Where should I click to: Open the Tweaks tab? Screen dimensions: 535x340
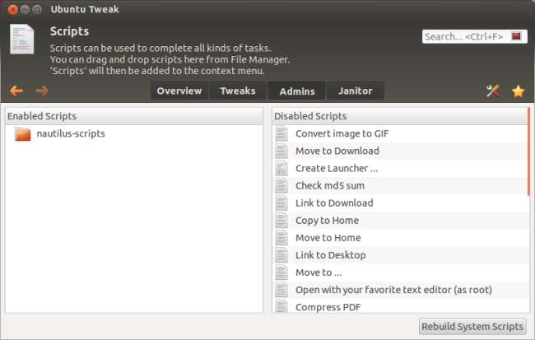[238, 91]
